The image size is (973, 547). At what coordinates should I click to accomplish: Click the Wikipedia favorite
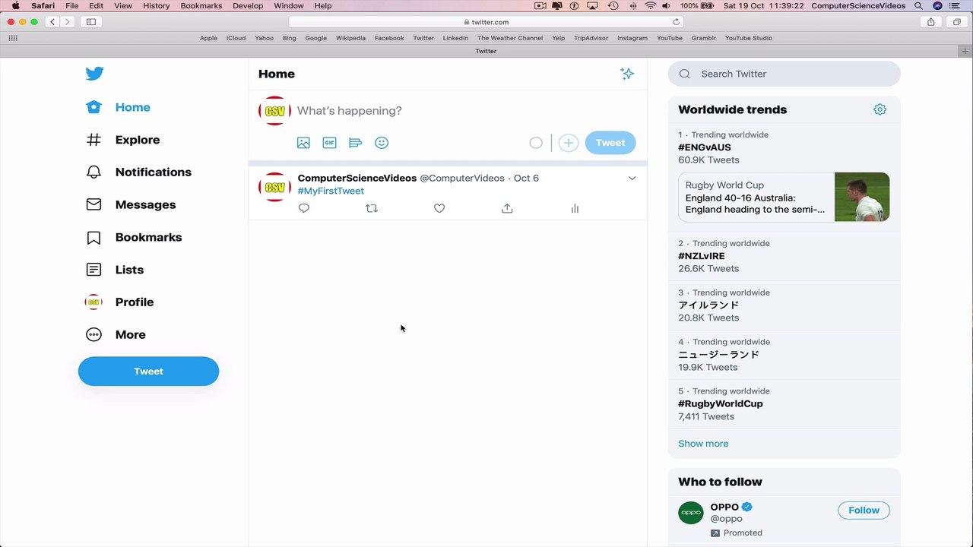(x=350, y=38)
